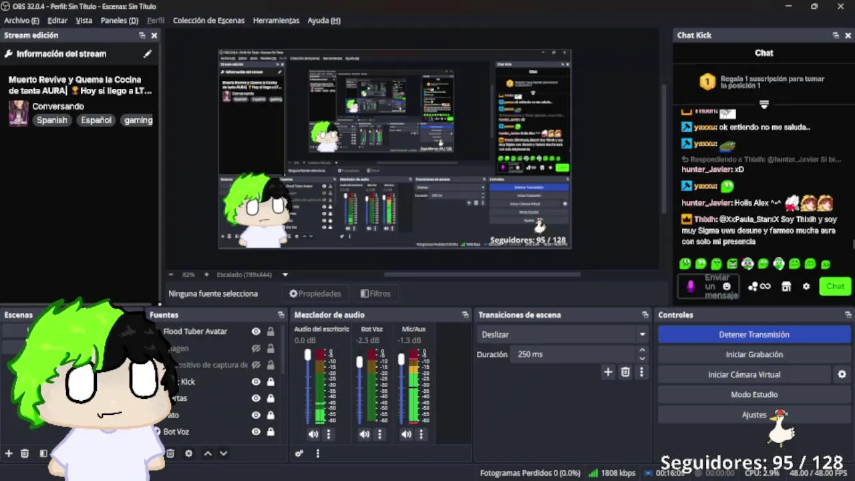The width and height of the screenshot is (855, 481).
Task: Collapse the subscription leaderboard banner in chat
Action: pos(764,104)
